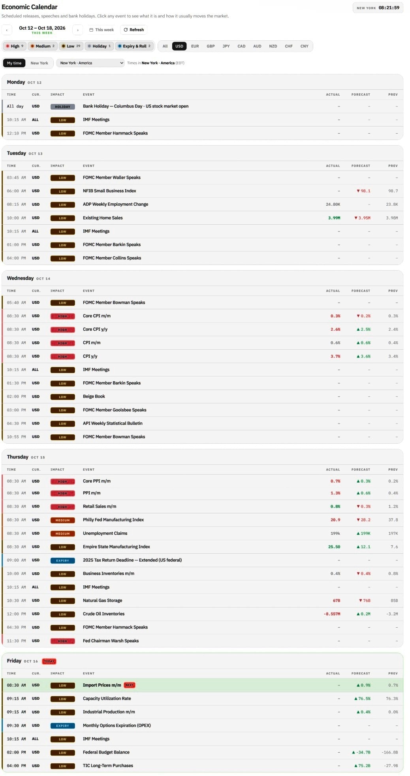Screen dimensions: 410x776
Task: Select the USD currency tab
Action: (x=179, y=46)
